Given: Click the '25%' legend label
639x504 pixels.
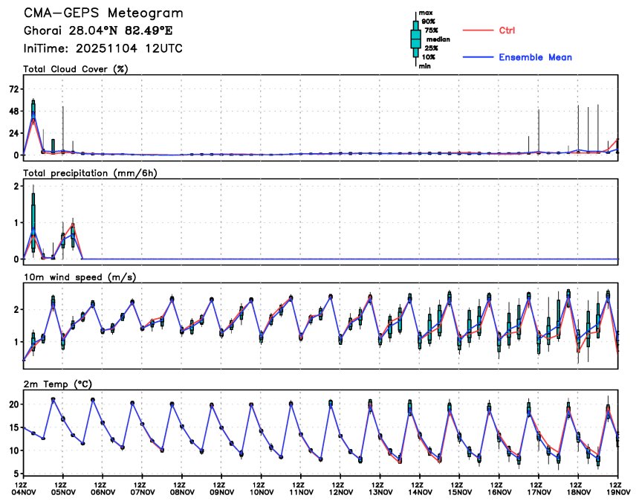Looking at the screenshot, I should pyautogui.click(x=431, y=48).
